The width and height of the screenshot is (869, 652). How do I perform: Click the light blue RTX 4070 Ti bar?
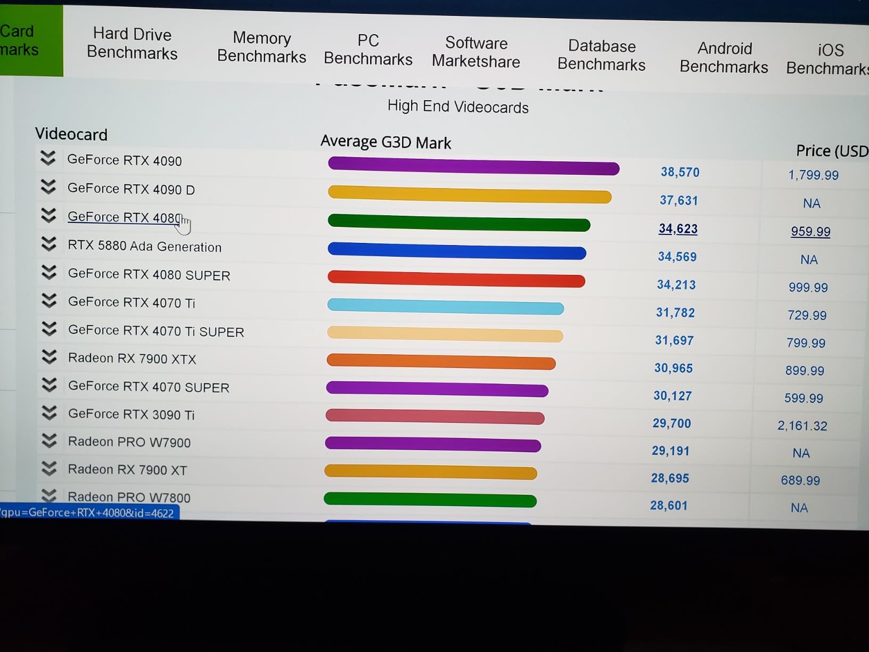coord(445,306)
